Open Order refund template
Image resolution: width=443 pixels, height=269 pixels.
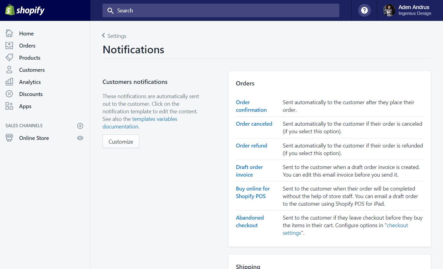251,145
